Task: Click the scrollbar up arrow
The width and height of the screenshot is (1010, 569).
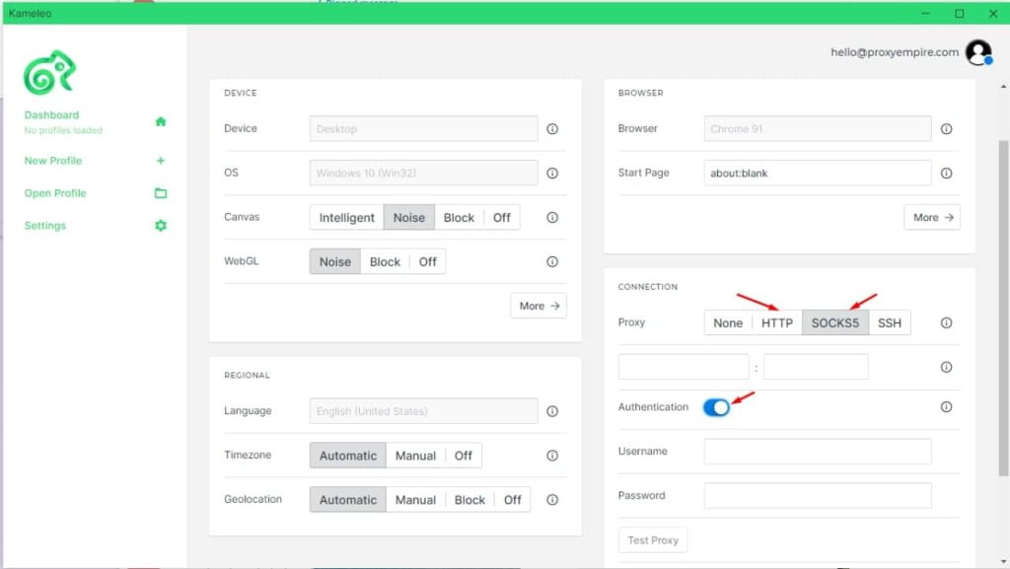Action: (1003, 86)
